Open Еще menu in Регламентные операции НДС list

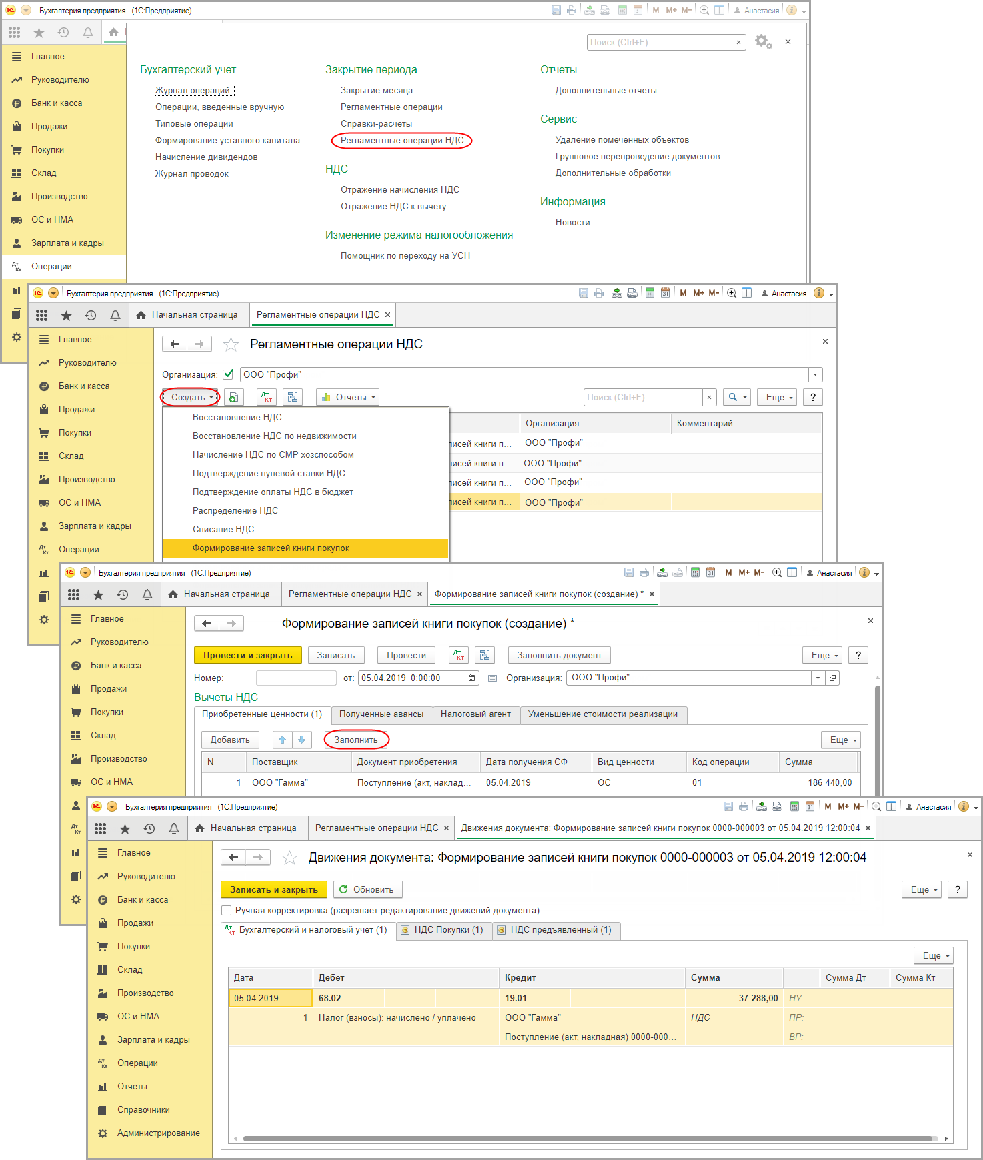click(x=778, y=398)
